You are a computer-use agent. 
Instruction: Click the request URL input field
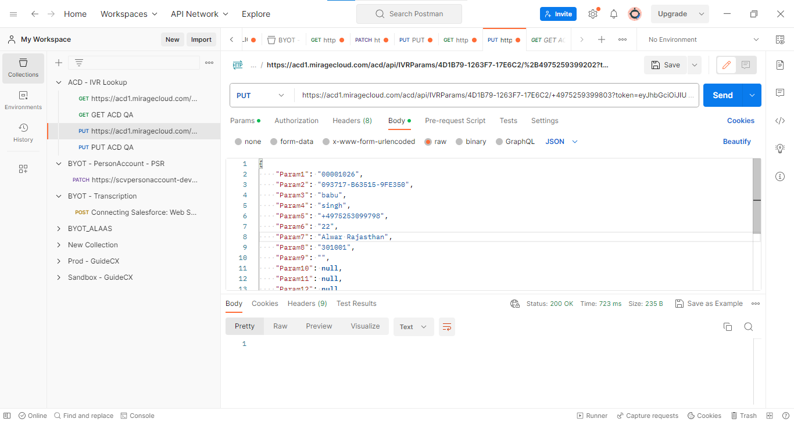click(x=498, y=95)
